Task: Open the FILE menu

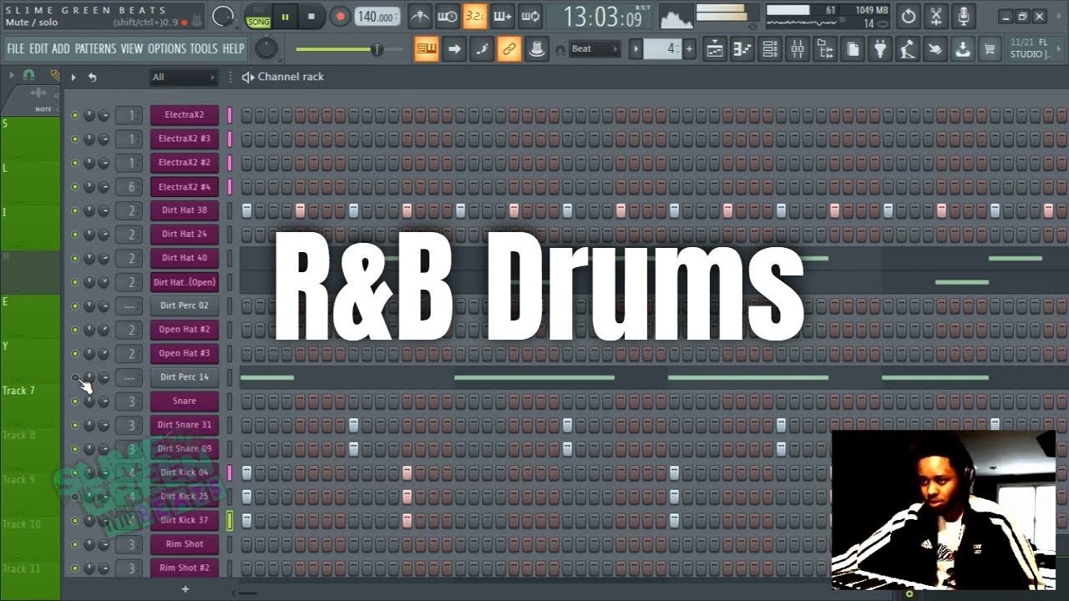Action: [16, 49]
